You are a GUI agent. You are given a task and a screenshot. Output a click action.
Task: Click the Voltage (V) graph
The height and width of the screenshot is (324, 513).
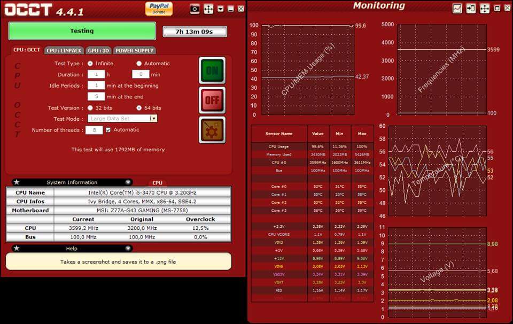(438, 272)
